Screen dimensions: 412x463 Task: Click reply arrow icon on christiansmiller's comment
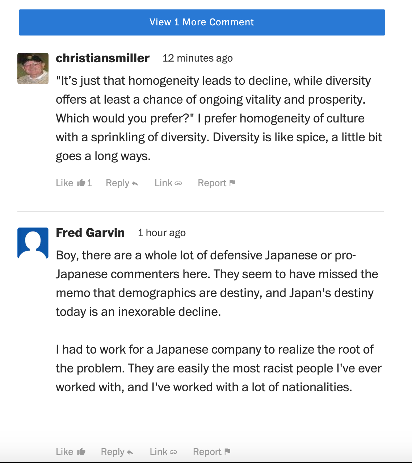(x=135, y=184)
